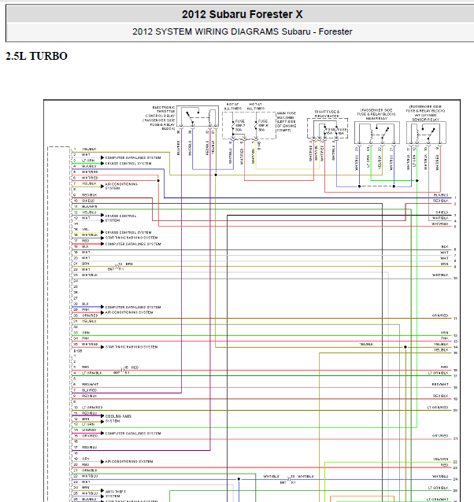474x502 pixels.
Task: Click the Right Fuse & Relay Block label
Action: coord(327,113)
